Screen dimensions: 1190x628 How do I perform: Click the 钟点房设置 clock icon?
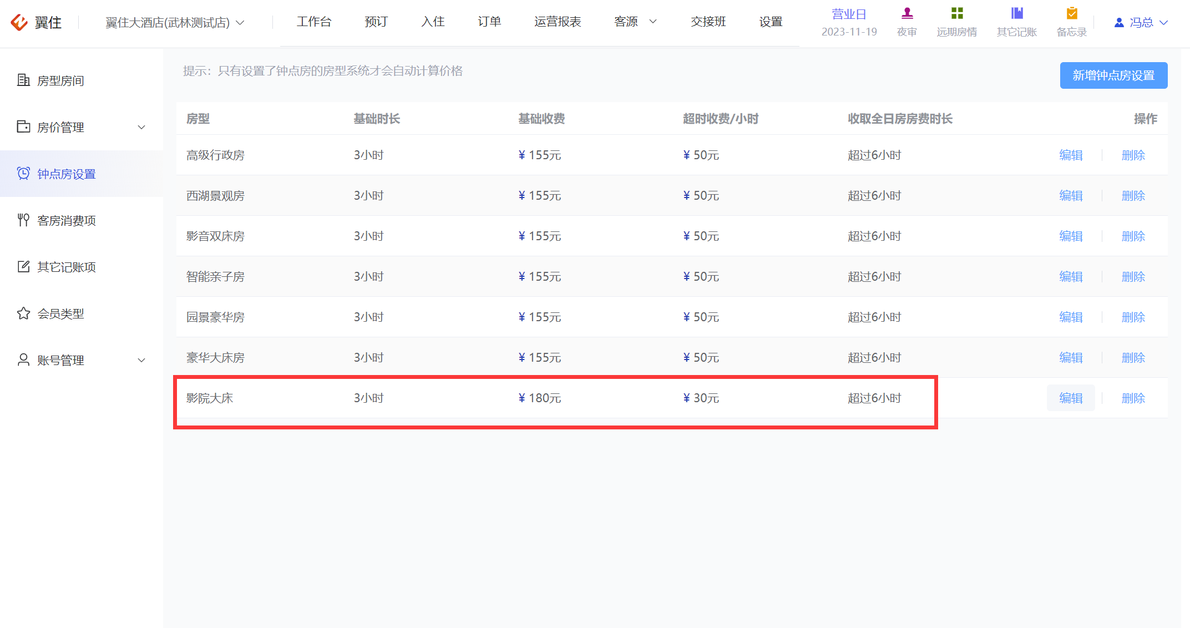[x=23, y=174]
